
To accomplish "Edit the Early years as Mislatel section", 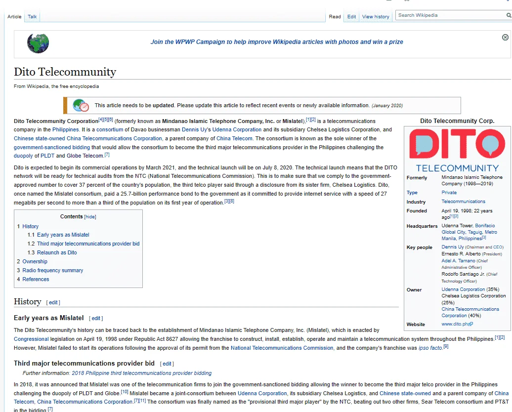I will coord(96,318).
